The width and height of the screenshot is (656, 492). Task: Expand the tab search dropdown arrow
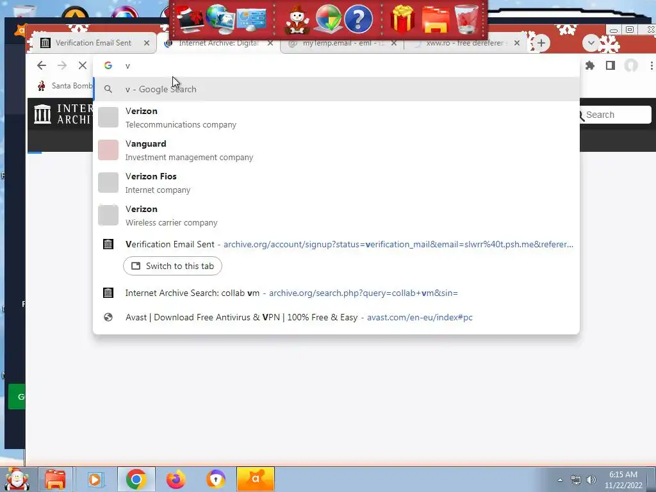click(x=591, y=43)
